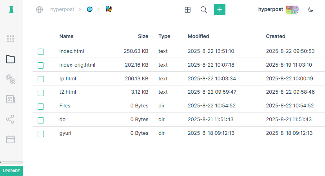Select the do directory checkbox
The height and width of the screenshot is (176, 325).
click(x=41, y=120)
